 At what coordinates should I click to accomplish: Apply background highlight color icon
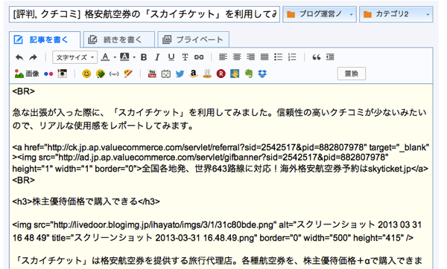(x=124, y=57)
